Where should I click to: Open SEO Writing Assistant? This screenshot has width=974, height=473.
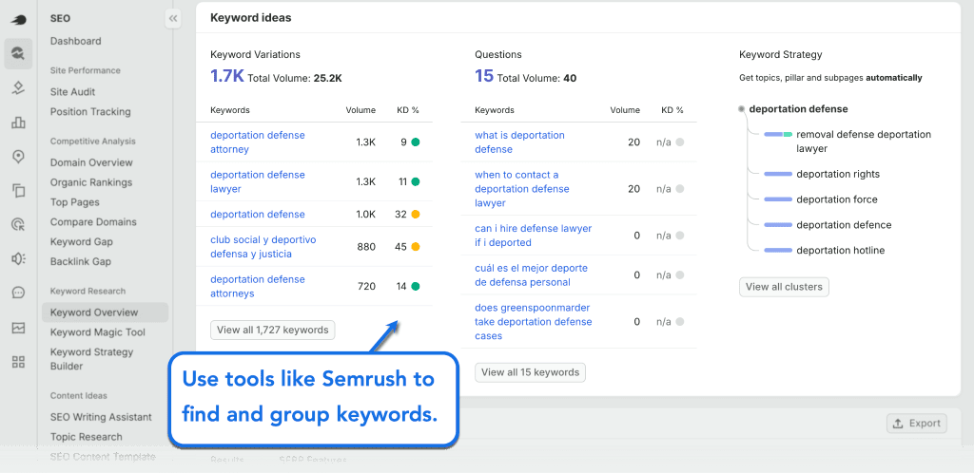pyautogui.click(x=101, y=417)
